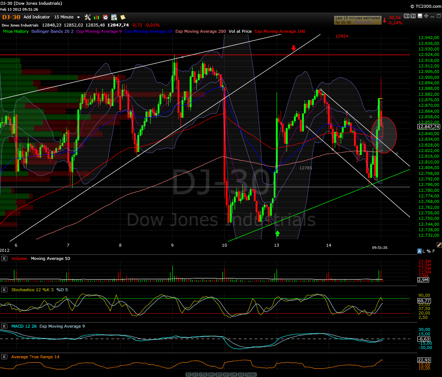Set chart range to Today
Image resolution: width=442 pixels, height=377 pixels.
pos(251,374)
